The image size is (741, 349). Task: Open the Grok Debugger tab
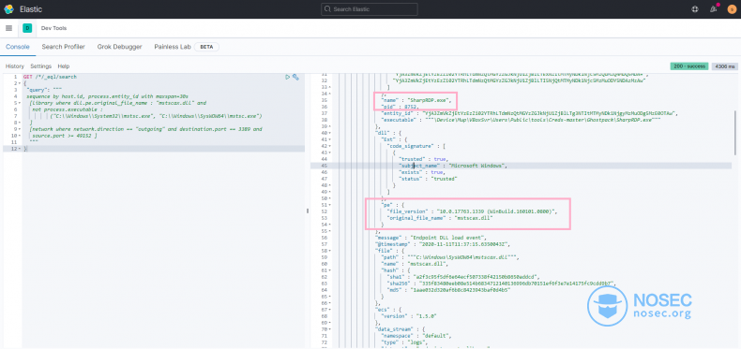(x=119, y=47)
